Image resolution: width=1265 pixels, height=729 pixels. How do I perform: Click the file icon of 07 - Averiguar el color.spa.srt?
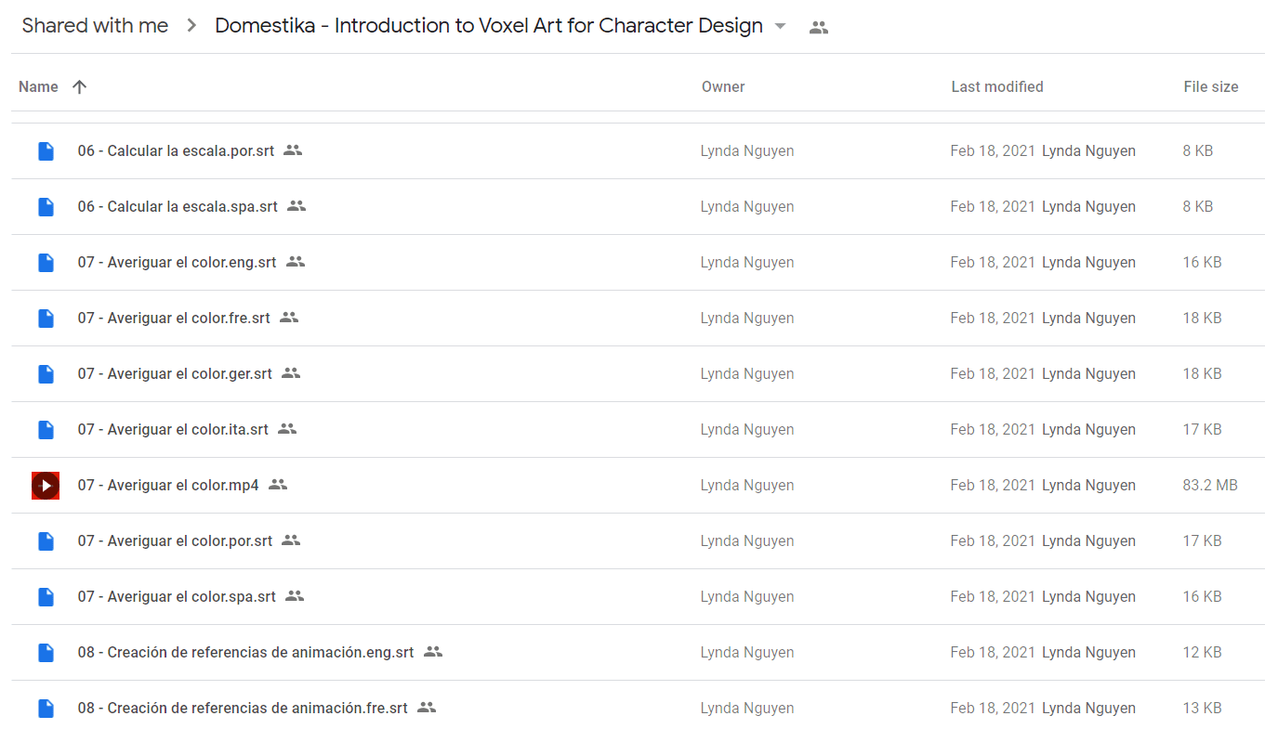click(x=46, y=596)
